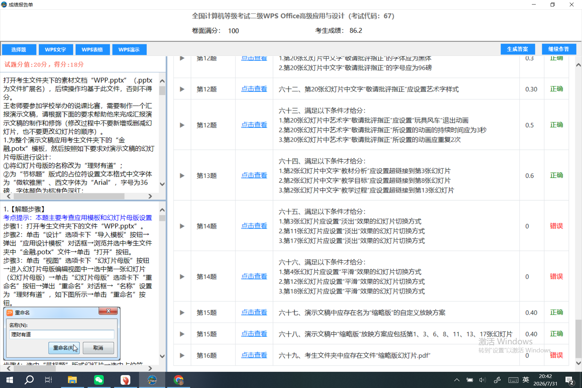Screen dimensions: 582x388
Task: Click the results table scrollbar thumb
Action: (x=578, y=339)
